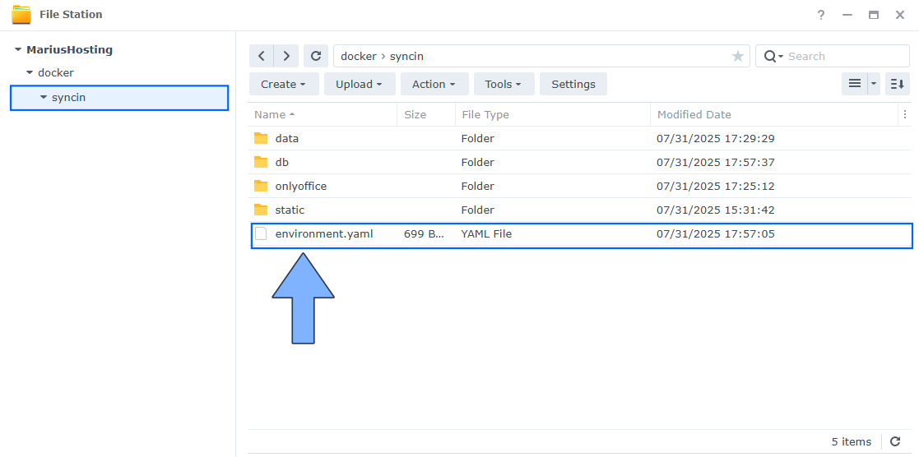
Task: Open view mode dropdown arrow
Action: pos(875,84)
